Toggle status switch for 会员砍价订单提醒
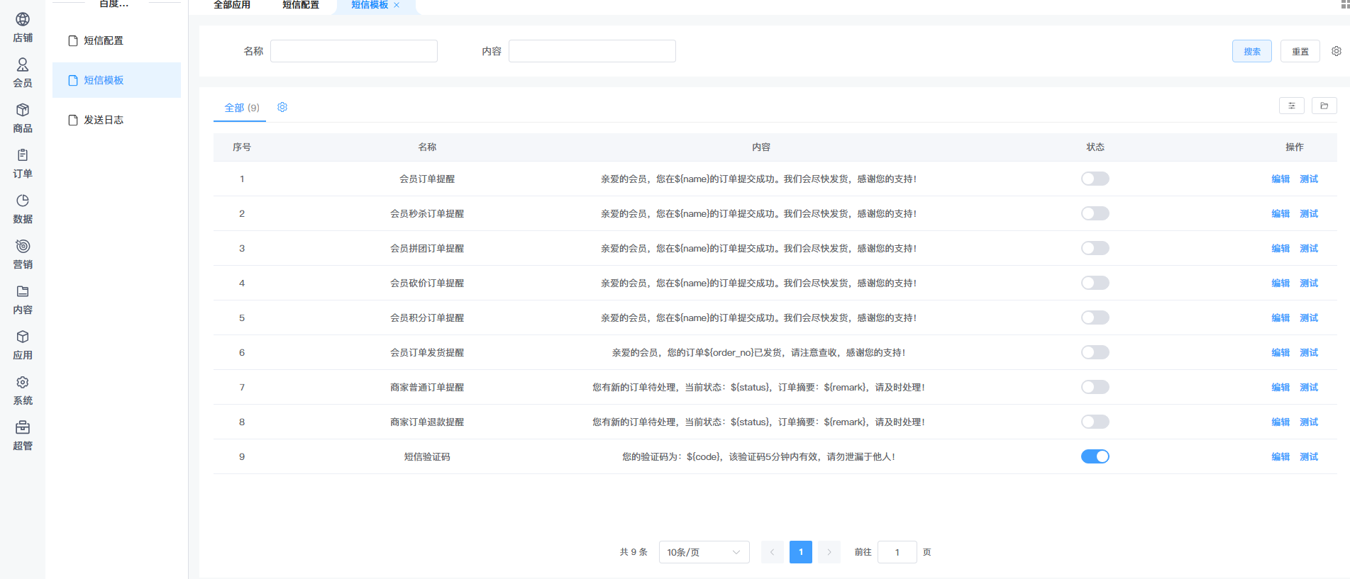The width and height of the screenshot is (1350, 579). (x=1095, y=283)
